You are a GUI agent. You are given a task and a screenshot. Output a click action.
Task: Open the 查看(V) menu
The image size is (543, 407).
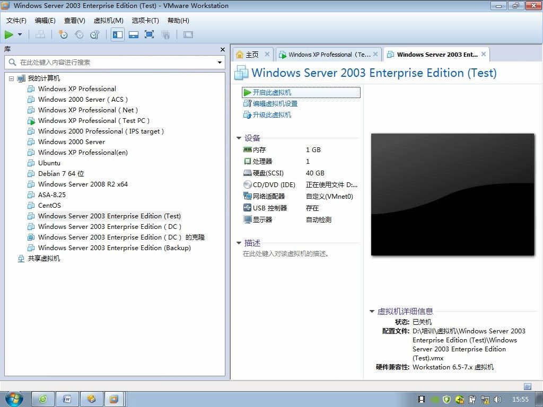[x=74, y=21]
